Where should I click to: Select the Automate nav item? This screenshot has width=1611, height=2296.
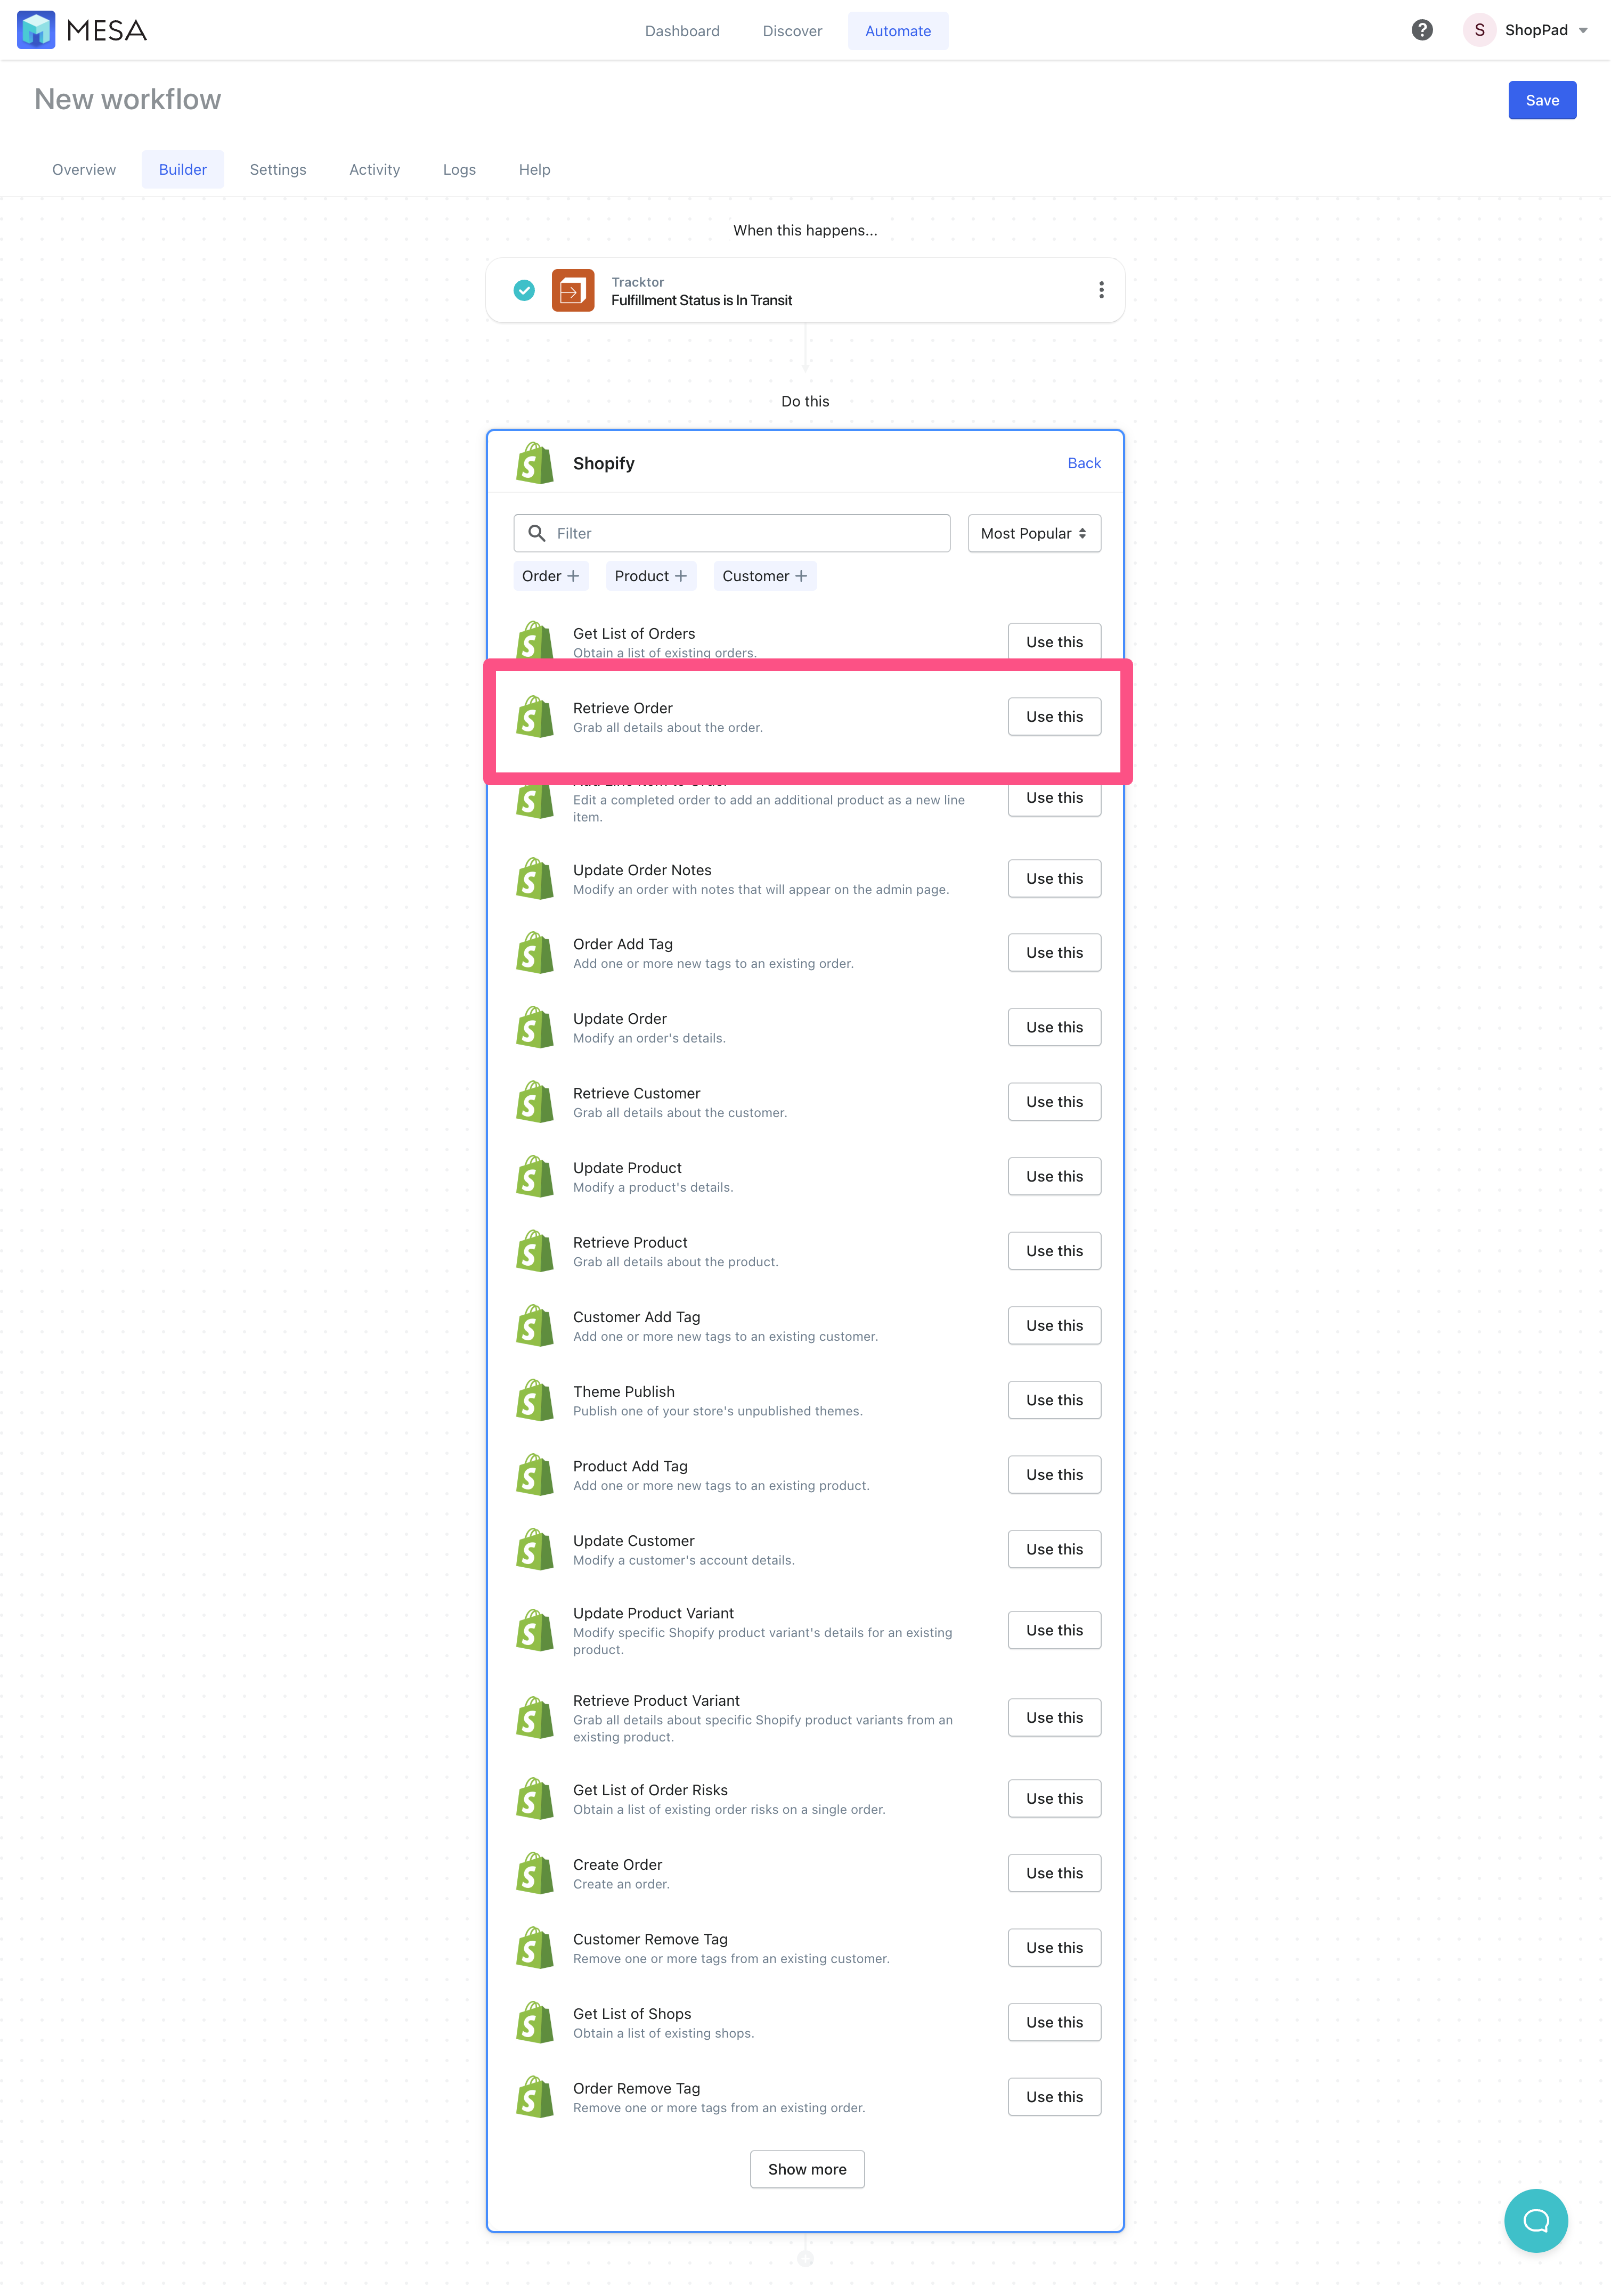coord(898,31)
